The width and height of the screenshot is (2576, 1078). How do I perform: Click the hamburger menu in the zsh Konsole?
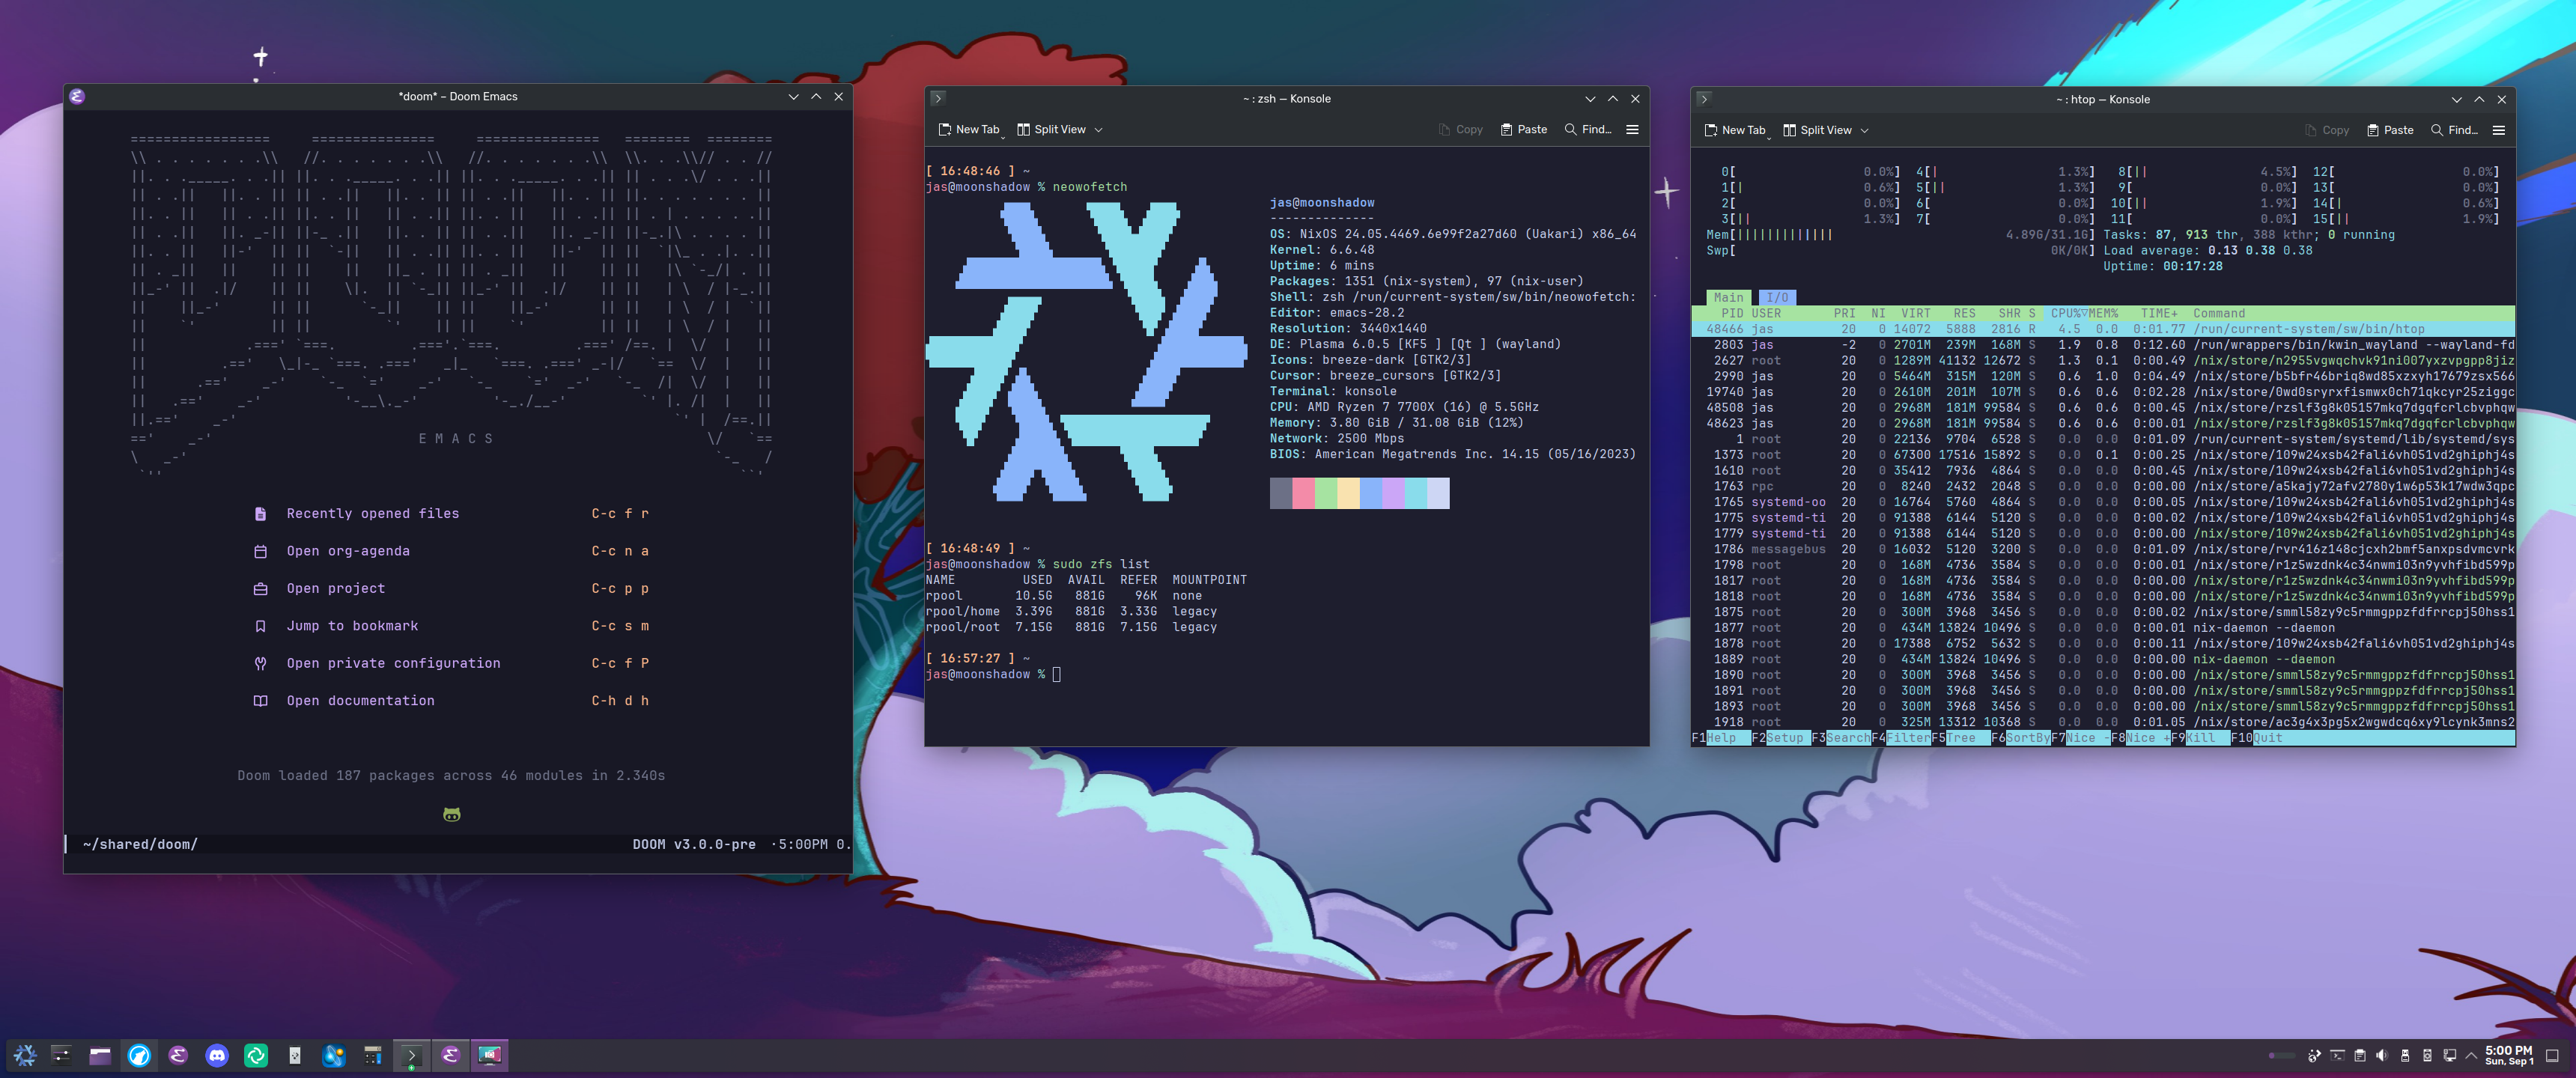(1632, 130)
